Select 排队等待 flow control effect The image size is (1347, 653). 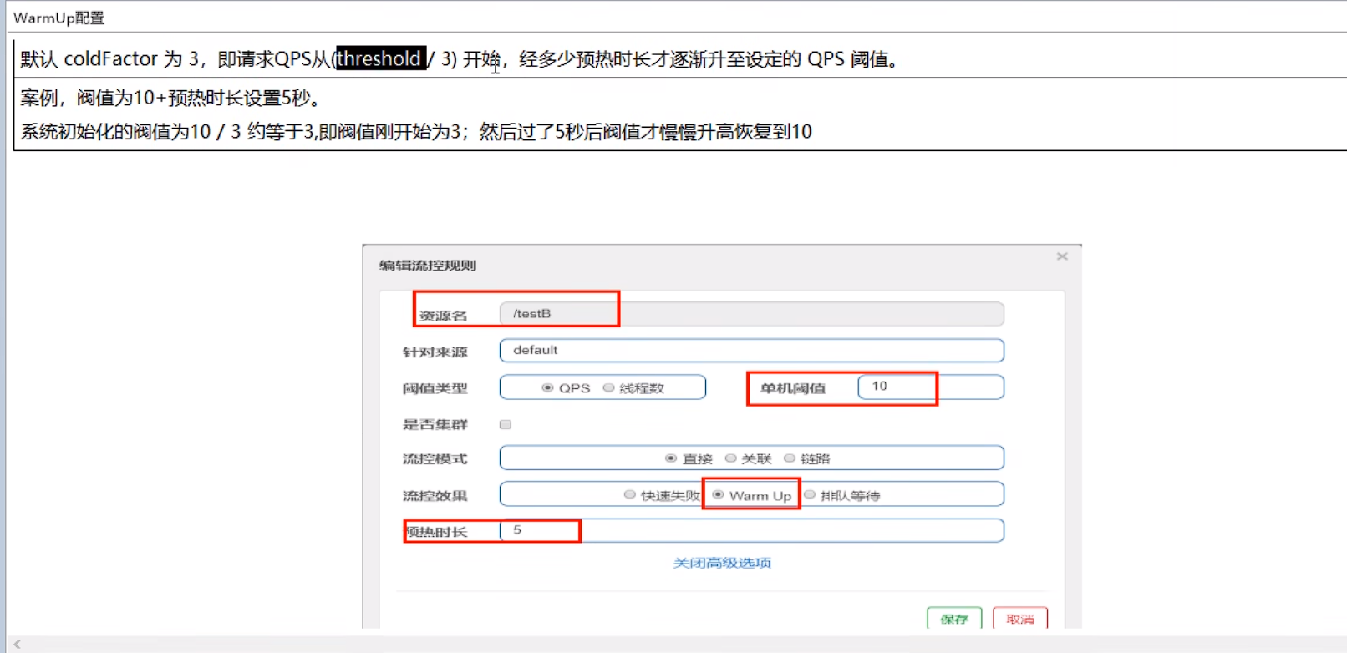tap(810, 495)
